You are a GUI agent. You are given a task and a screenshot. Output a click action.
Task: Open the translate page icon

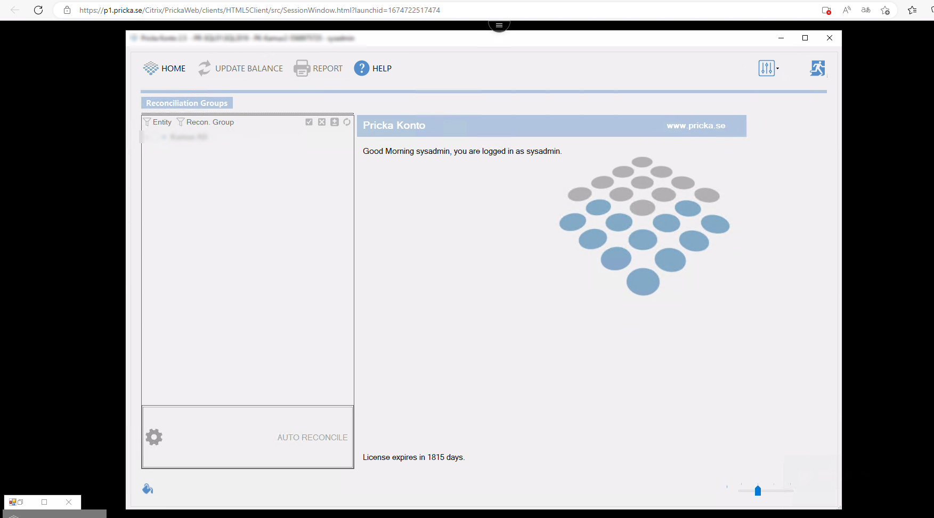pos(866,10)
